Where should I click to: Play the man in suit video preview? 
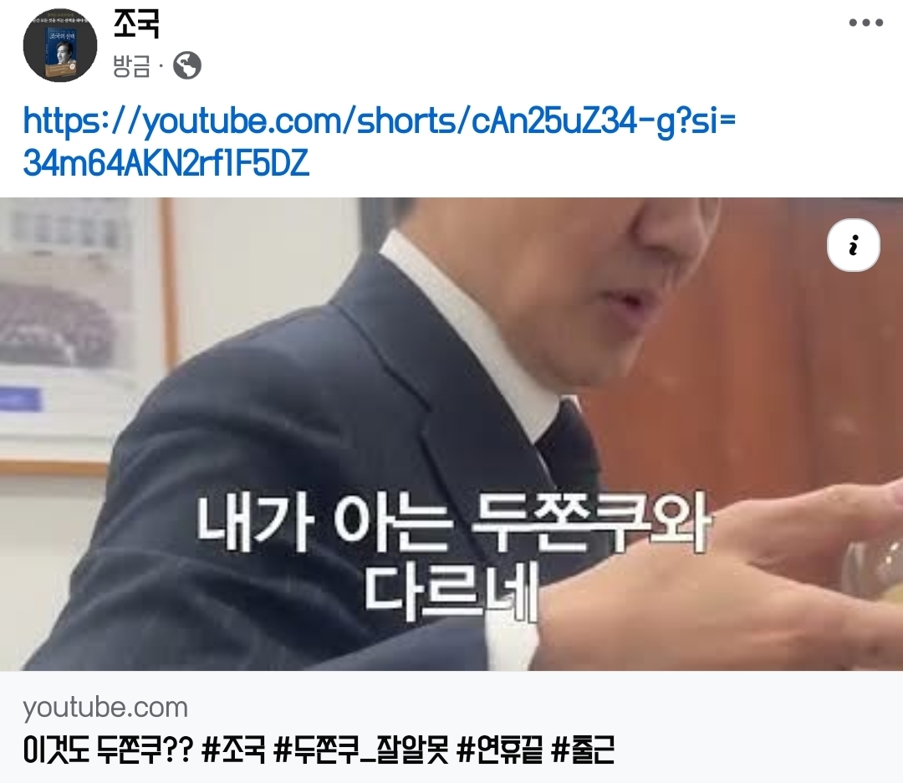(x=451, y=434)
